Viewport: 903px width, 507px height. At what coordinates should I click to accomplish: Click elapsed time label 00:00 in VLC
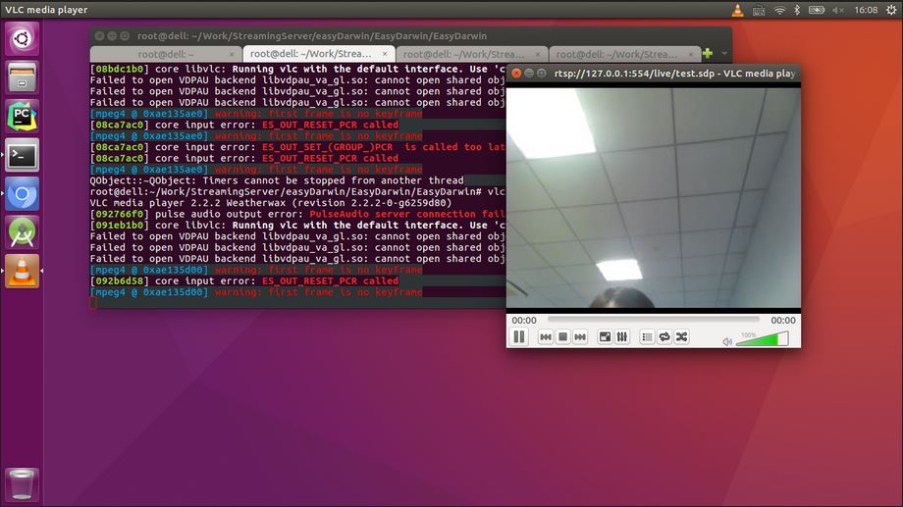click(523, 320)
